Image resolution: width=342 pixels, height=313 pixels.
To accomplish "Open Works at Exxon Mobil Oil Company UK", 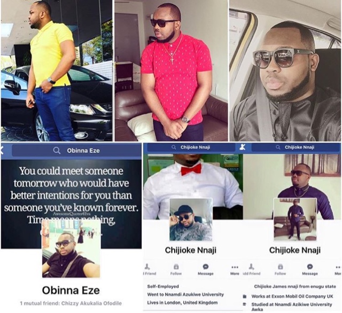I will pos(292,296).
